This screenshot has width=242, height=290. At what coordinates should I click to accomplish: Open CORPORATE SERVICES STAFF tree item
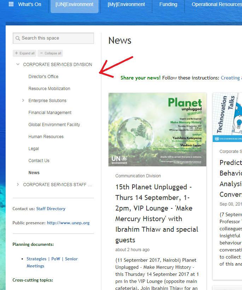57,185
